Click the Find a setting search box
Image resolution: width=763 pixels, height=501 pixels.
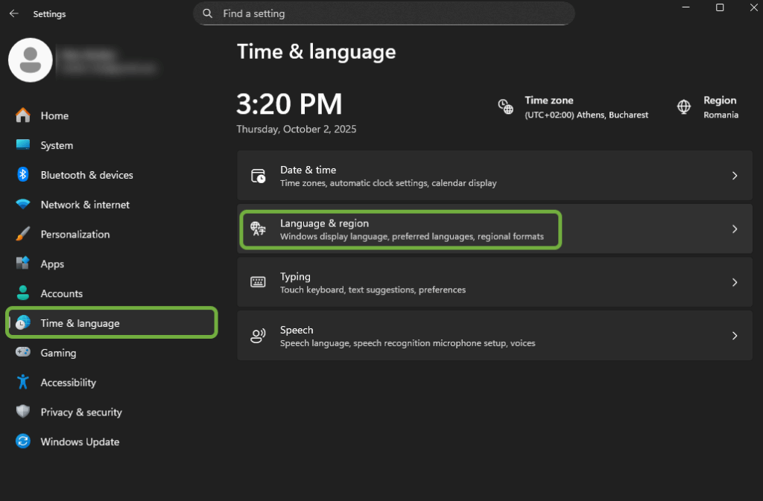coord(387,13)
